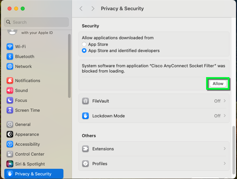Image resolution: width=237 pixels, height=179 pixels.
Task: Expand the FileVault settings row
Action: click(225, 101)
